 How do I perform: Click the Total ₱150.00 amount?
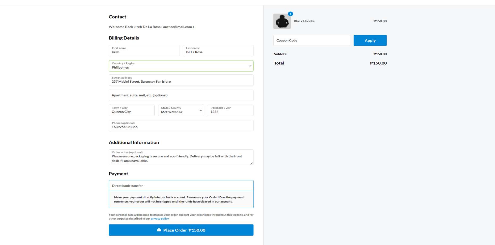point(378,63)
